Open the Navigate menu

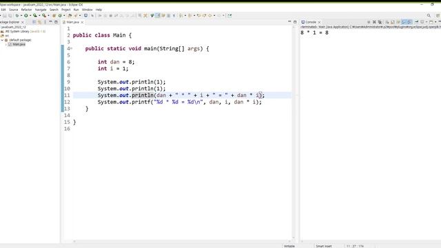(41, 10)
